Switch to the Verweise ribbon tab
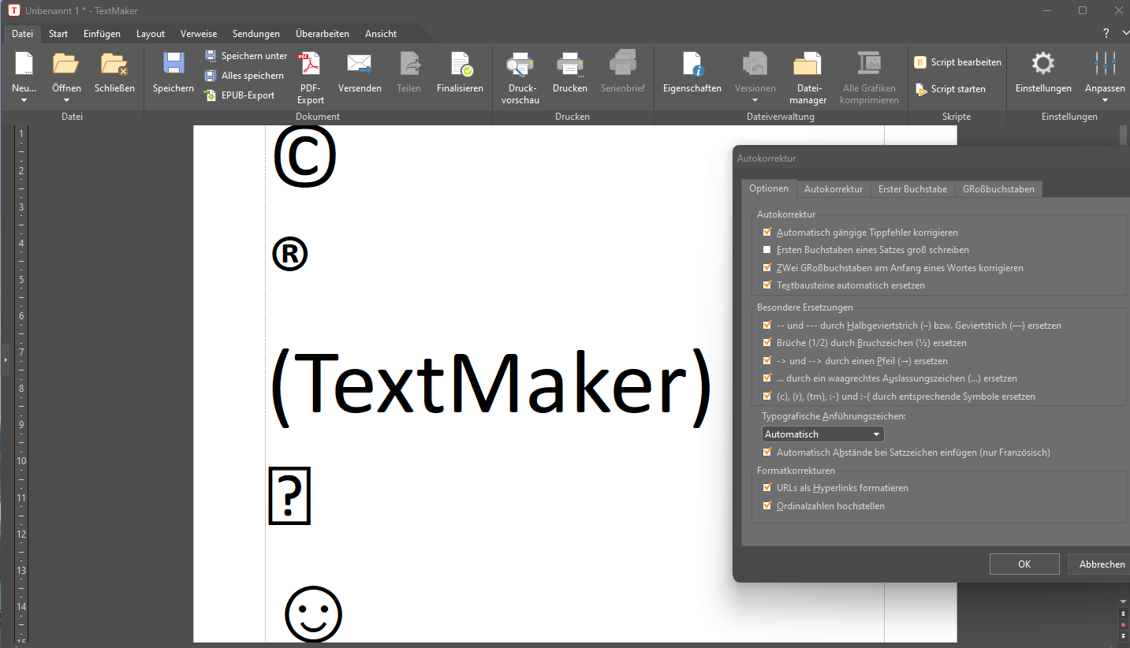The image size is (1130, 648). 199,34
